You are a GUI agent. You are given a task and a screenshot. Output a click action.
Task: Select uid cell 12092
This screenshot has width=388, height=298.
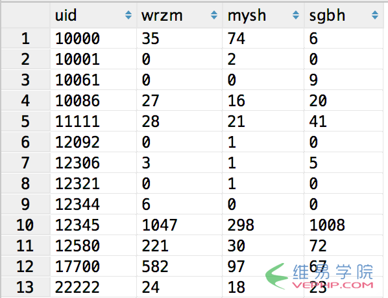coord(93,142)
